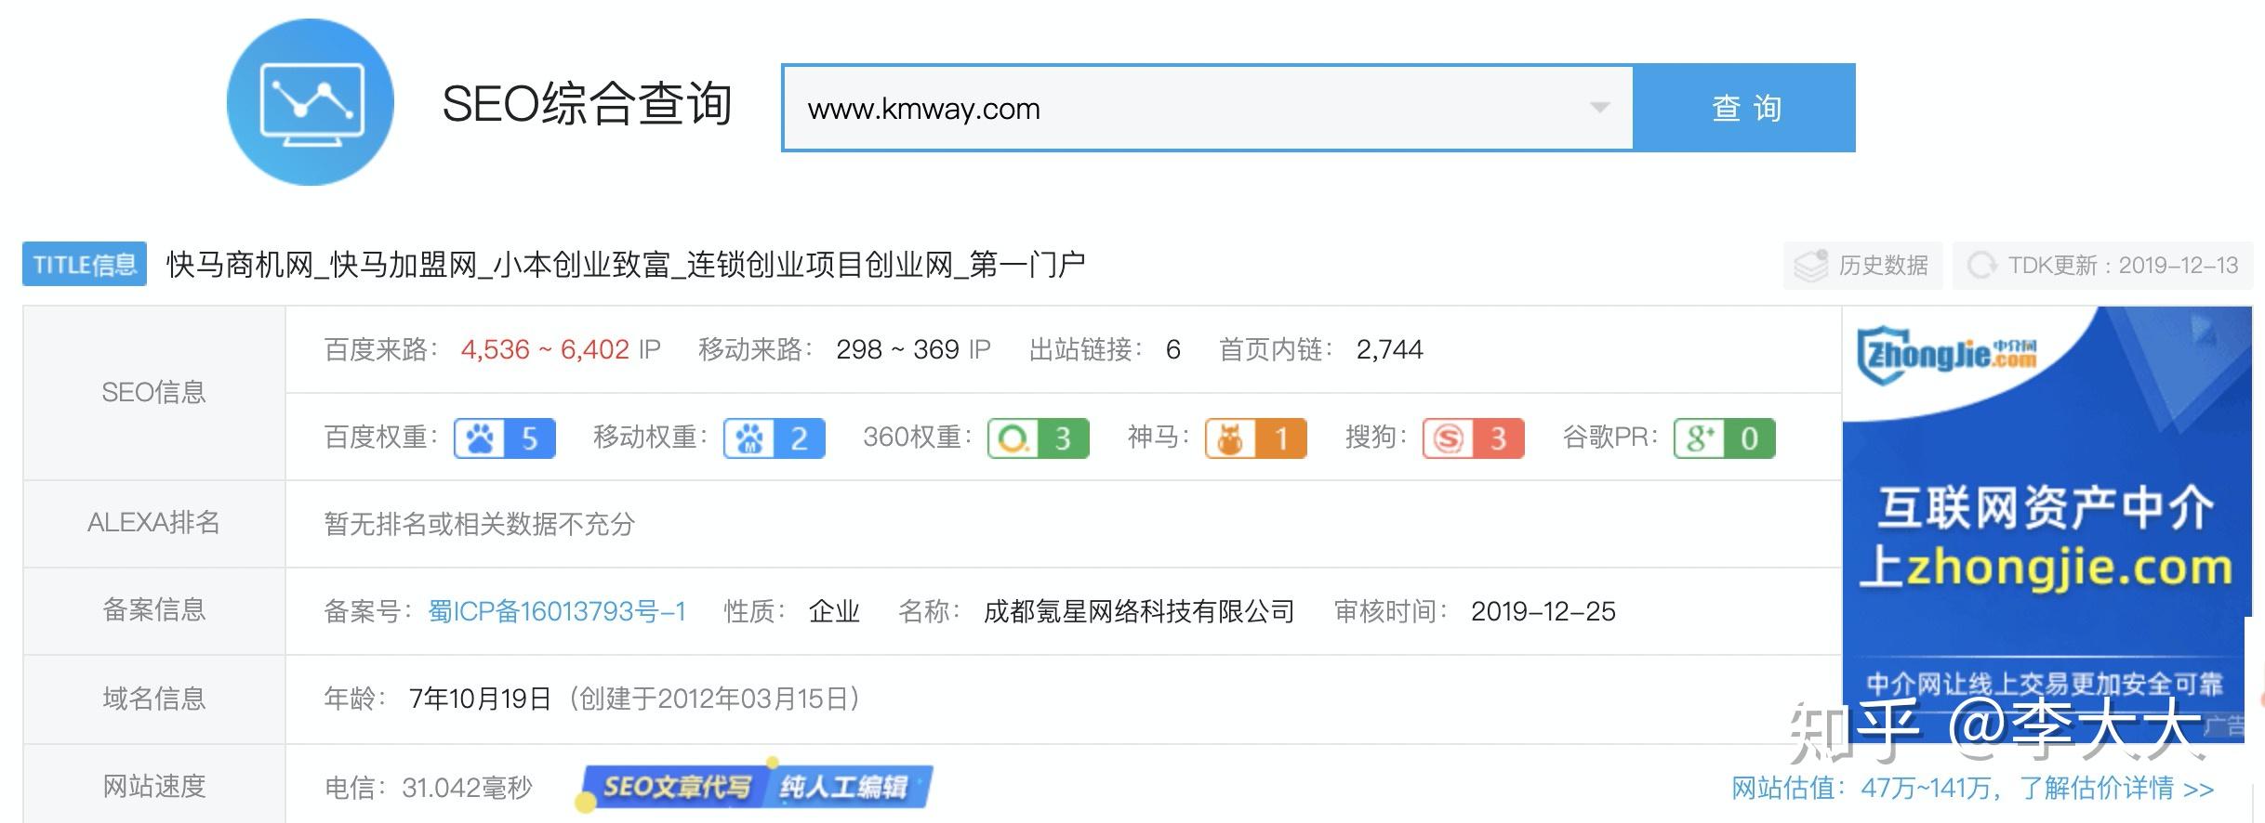Click 移动权重 value 2
The image size is (2265, 823).
(x=800, y=438)
